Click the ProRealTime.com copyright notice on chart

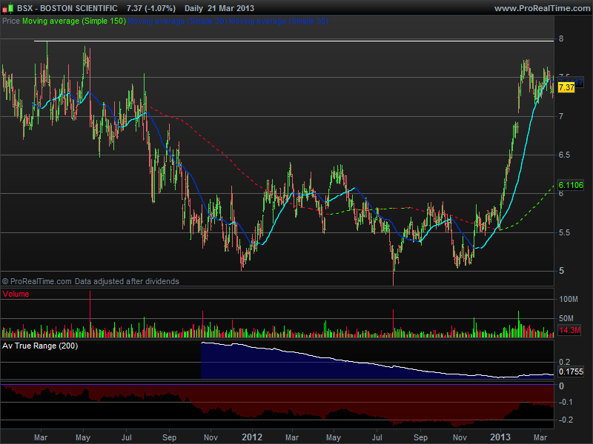tap(90, 281)
